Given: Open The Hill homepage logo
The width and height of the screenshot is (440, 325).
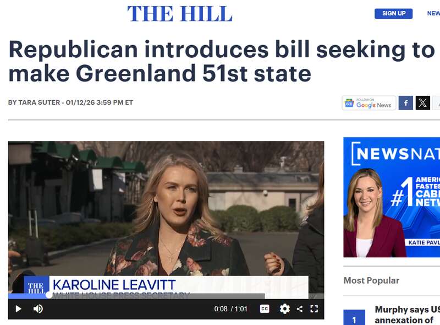Looking at the screenshot, I should coord(180,13).
